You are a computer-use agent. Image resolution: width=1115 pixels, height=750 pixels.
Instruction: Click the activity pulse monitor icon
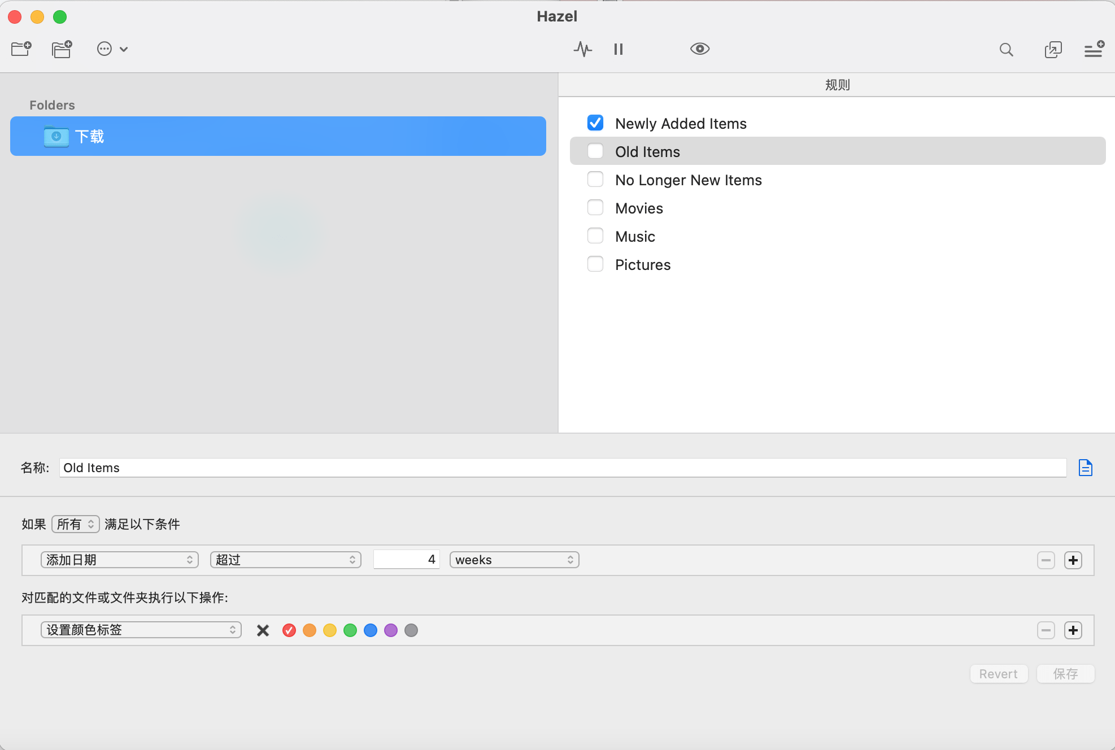point(582,49)
